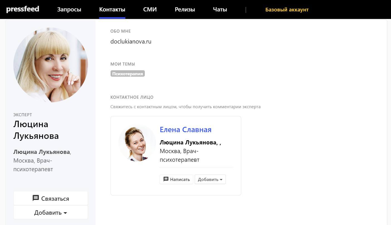Click the pressfeed logo

coord(23,9)
